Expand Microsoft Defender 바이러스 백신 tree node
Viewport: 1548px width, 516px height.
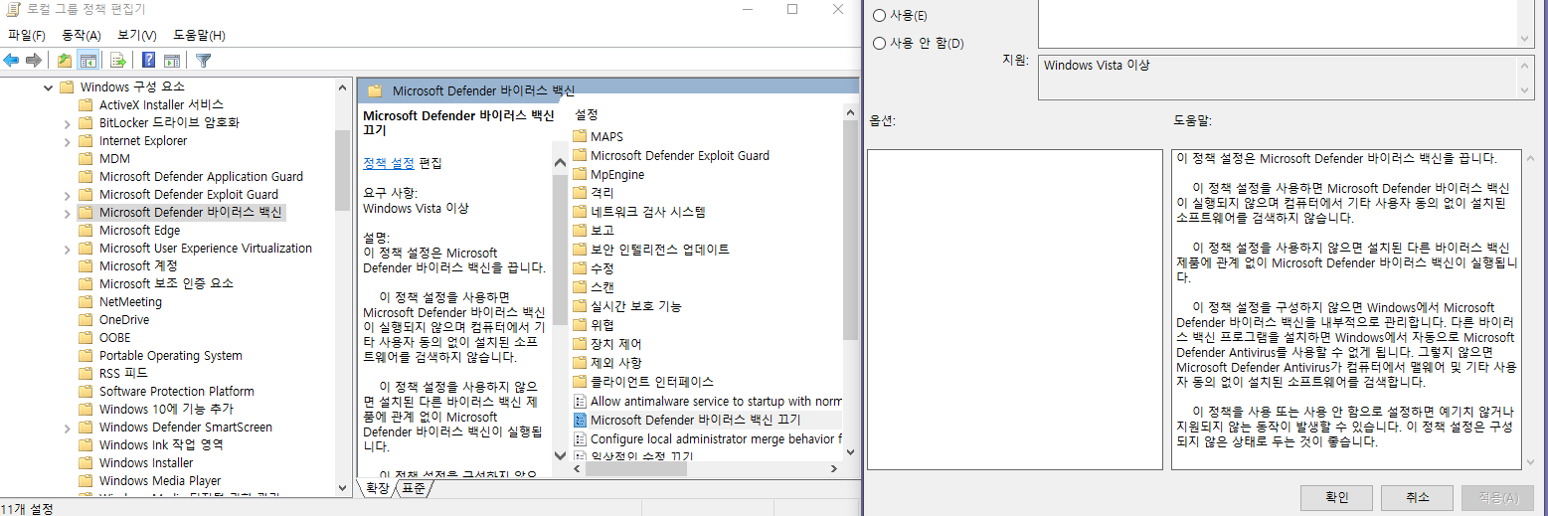click(x=68, y=212)
